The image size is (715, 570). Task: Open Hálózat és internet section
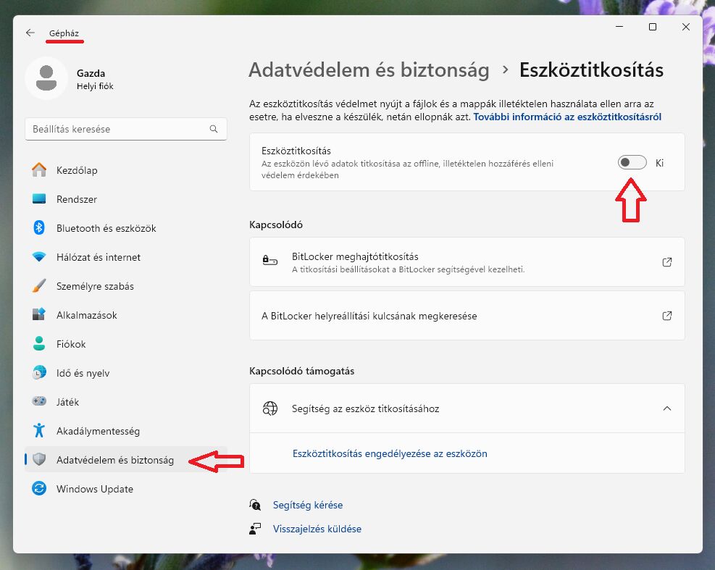tap(126, 257)
